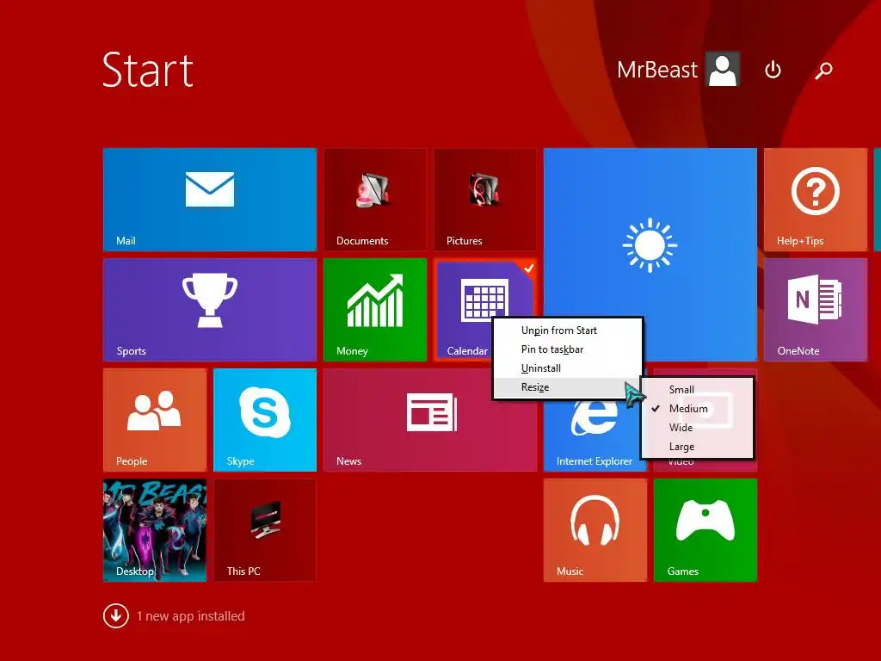
Task: Launch the Music headphones tile
Action: pos(595,529)
